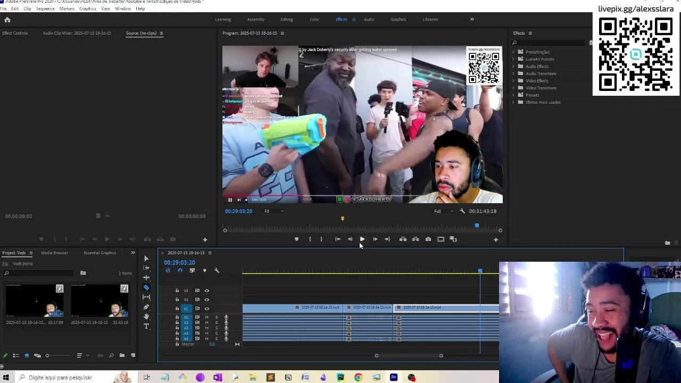
Task: Click Mark Out button
Action: point(321,239)
